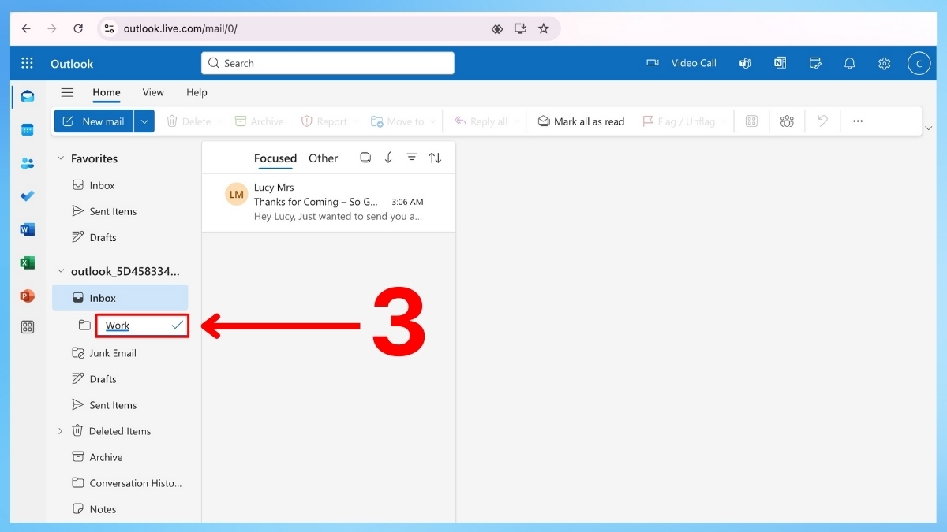This screenshot has width=947, height=532.
Task: Open account profile avatar C
Action: point(919,63)
